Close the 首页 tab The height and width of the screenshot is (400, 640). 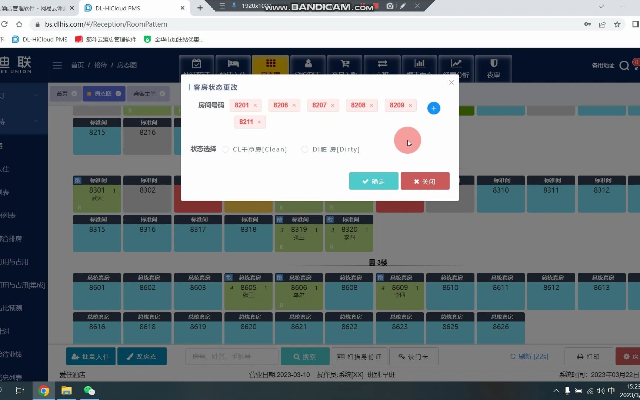[x=74, y=94]
